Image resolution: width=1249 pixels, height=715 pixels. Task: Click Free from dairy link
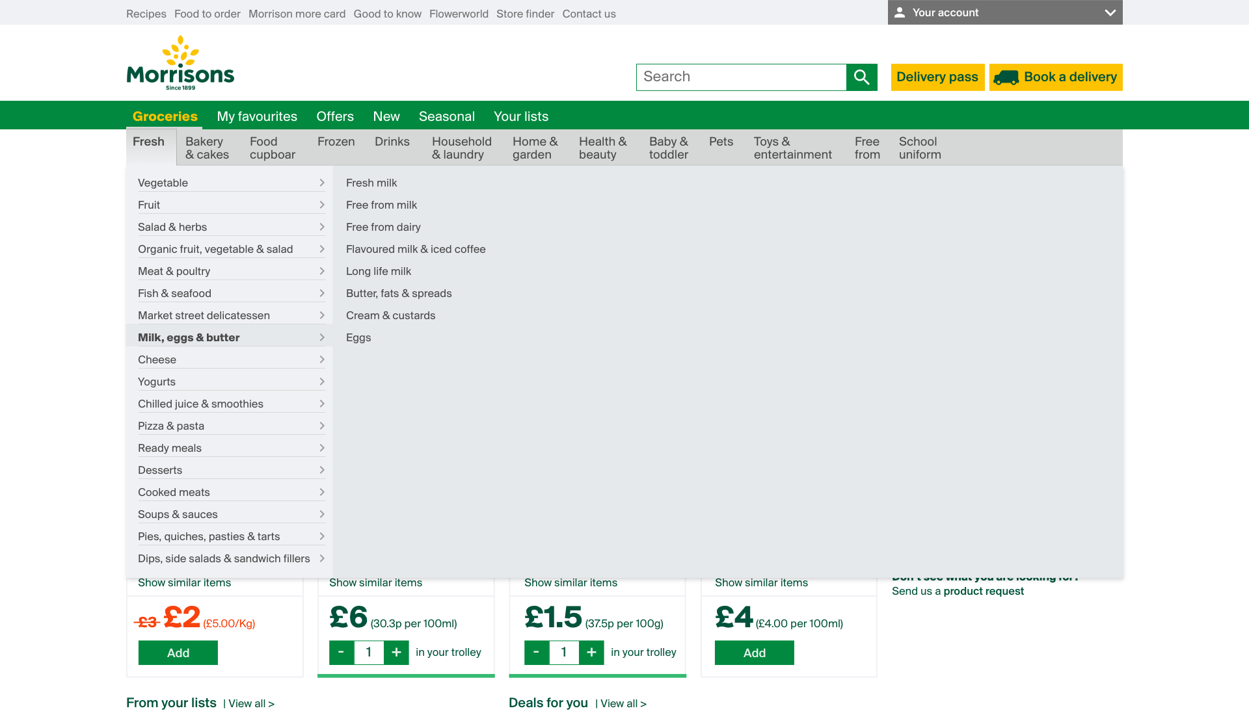[383, 227]
